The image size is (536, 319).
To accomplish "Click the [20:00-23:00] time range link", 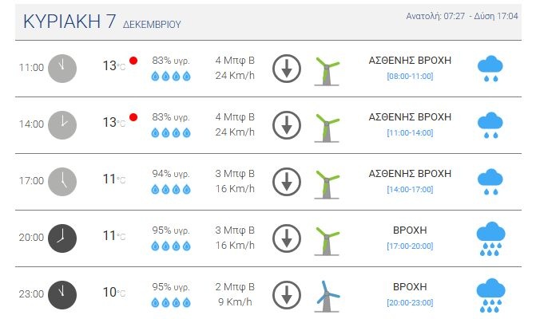I will [x=410, y=302].
